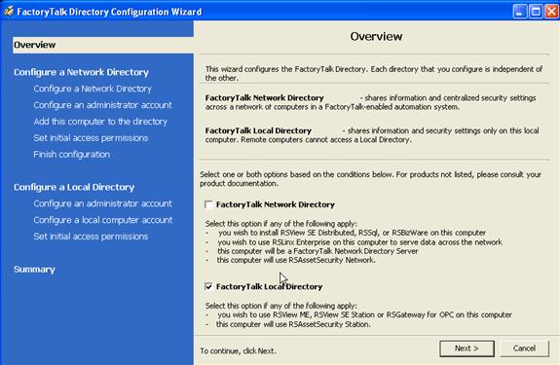
Task: Select Add this computer to the directory
Action: click(x=100, y=122)
